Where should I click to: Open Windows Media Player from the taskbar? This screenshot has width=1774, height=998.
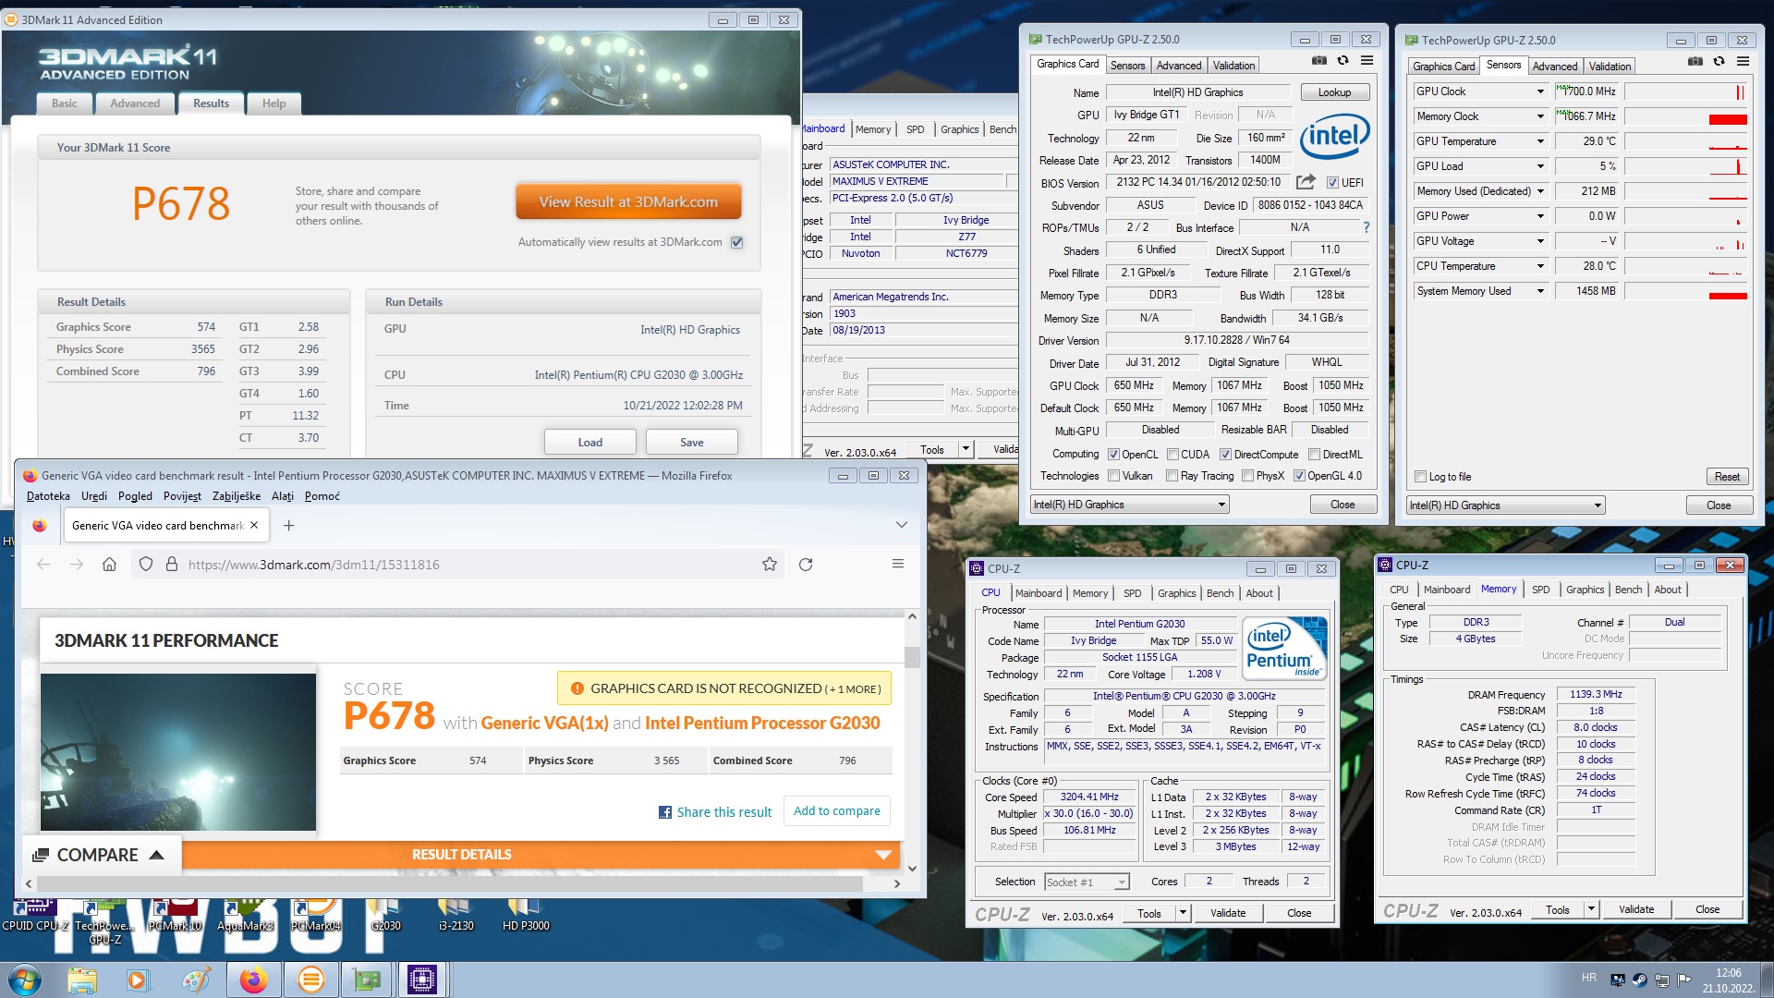[137, 980]
